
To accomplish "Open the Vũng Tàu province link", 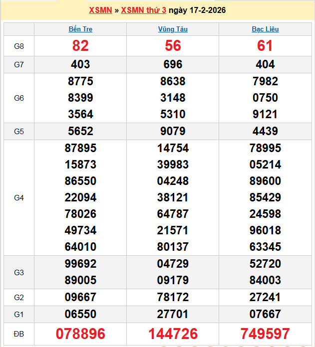I will (x=173, y=29).
